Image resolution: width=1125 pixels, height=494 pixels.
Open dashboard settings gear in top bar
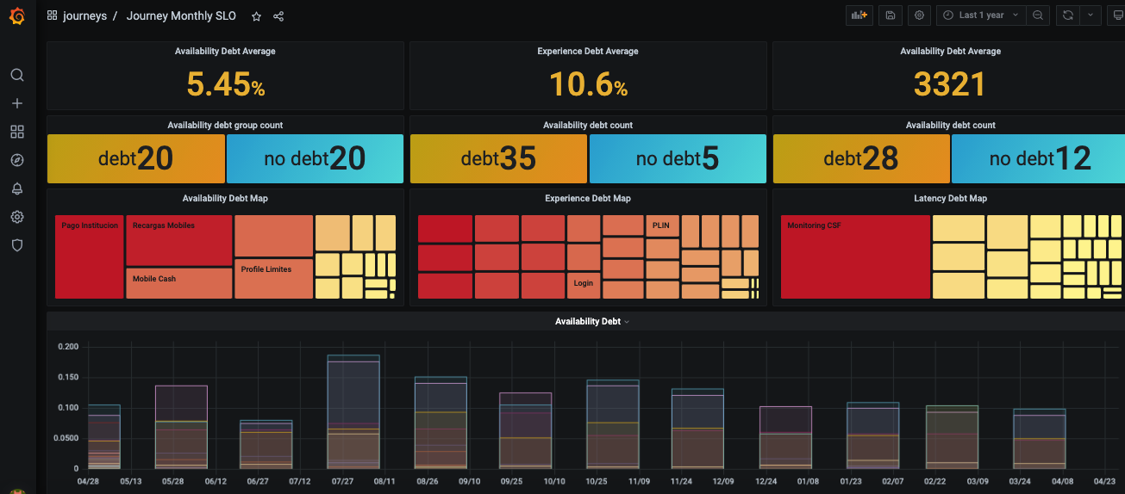(919, 15)
